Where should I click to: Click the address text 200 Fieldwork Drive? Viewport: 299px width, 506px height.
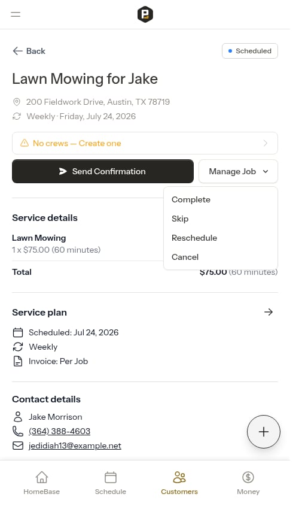point(98,102)
